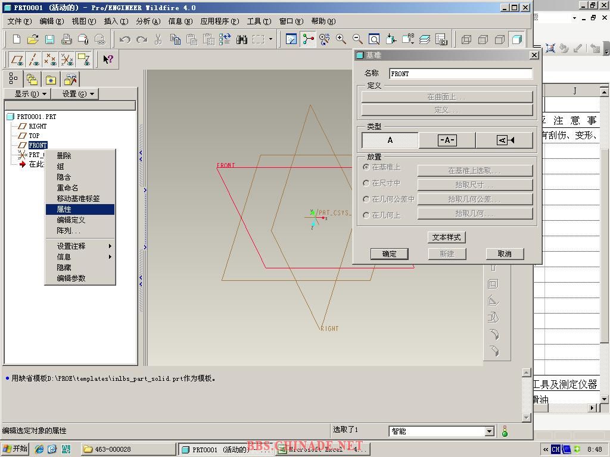The image size is (610, 457).
Task: Open the selection box tool dropdown arrow
Action: click(271, 39)
